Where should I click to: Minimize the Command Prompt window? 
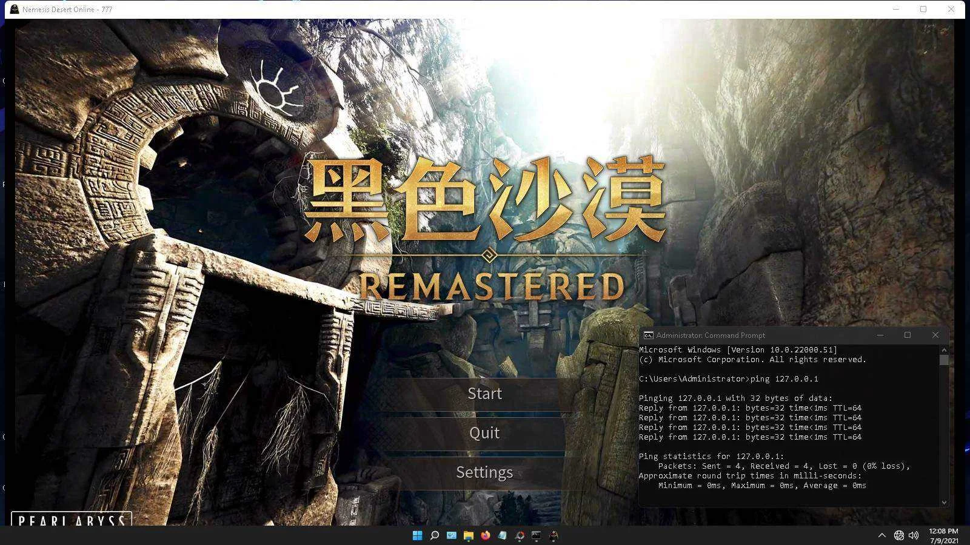click(x=880, y=335)
